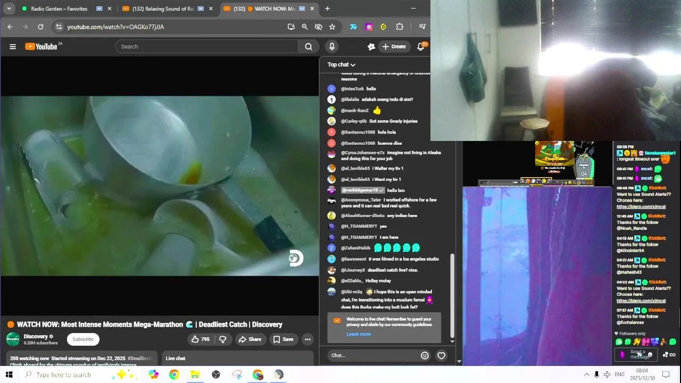Image resolution: width=681 pixels, height=383 pixels.
Task: Open the Create menu on YouTube
Action: pos(394,47)
